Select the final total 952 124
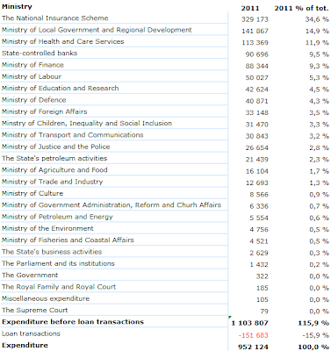 253,347
